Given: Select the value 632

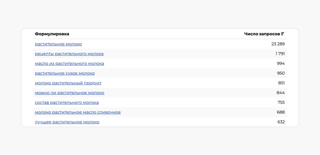Looking at the screenshot, I should click(281, 122).
